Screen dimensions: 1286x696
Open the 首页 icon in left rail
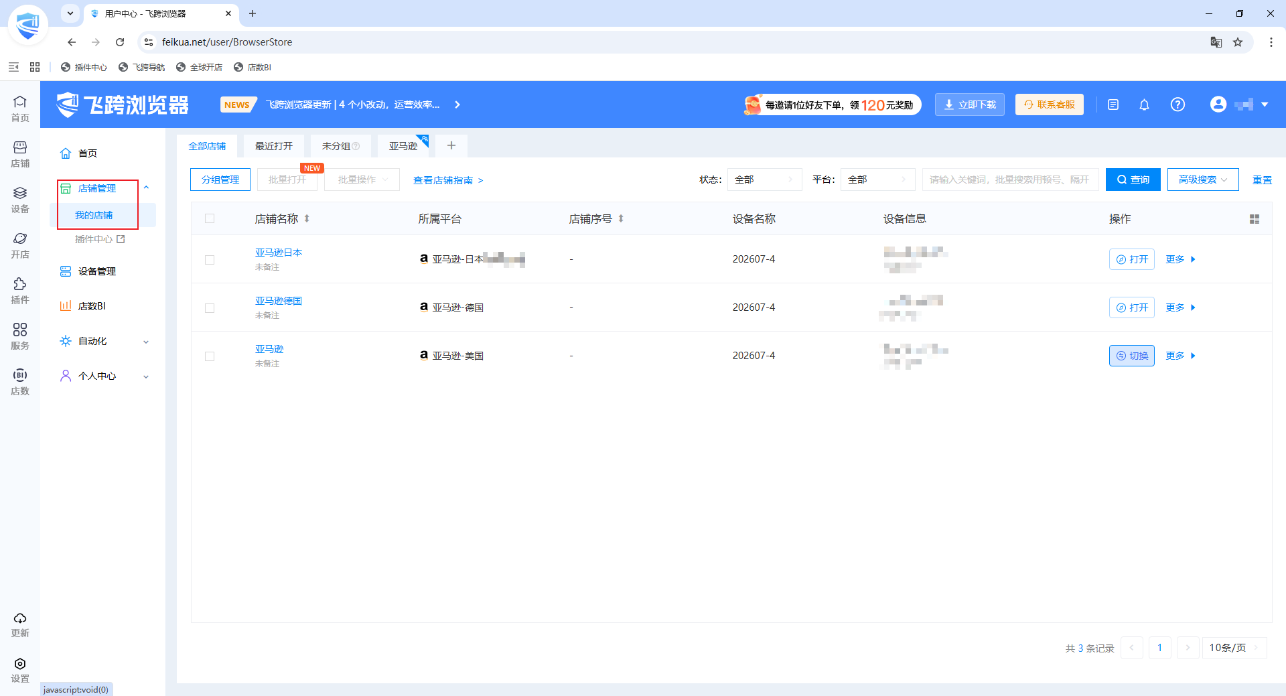(20, 109)
